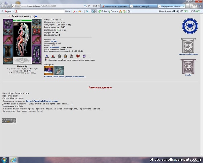Screen dimensions: 203x163
Task: Click the helmet equipment slot
Action: click(8, 24)
